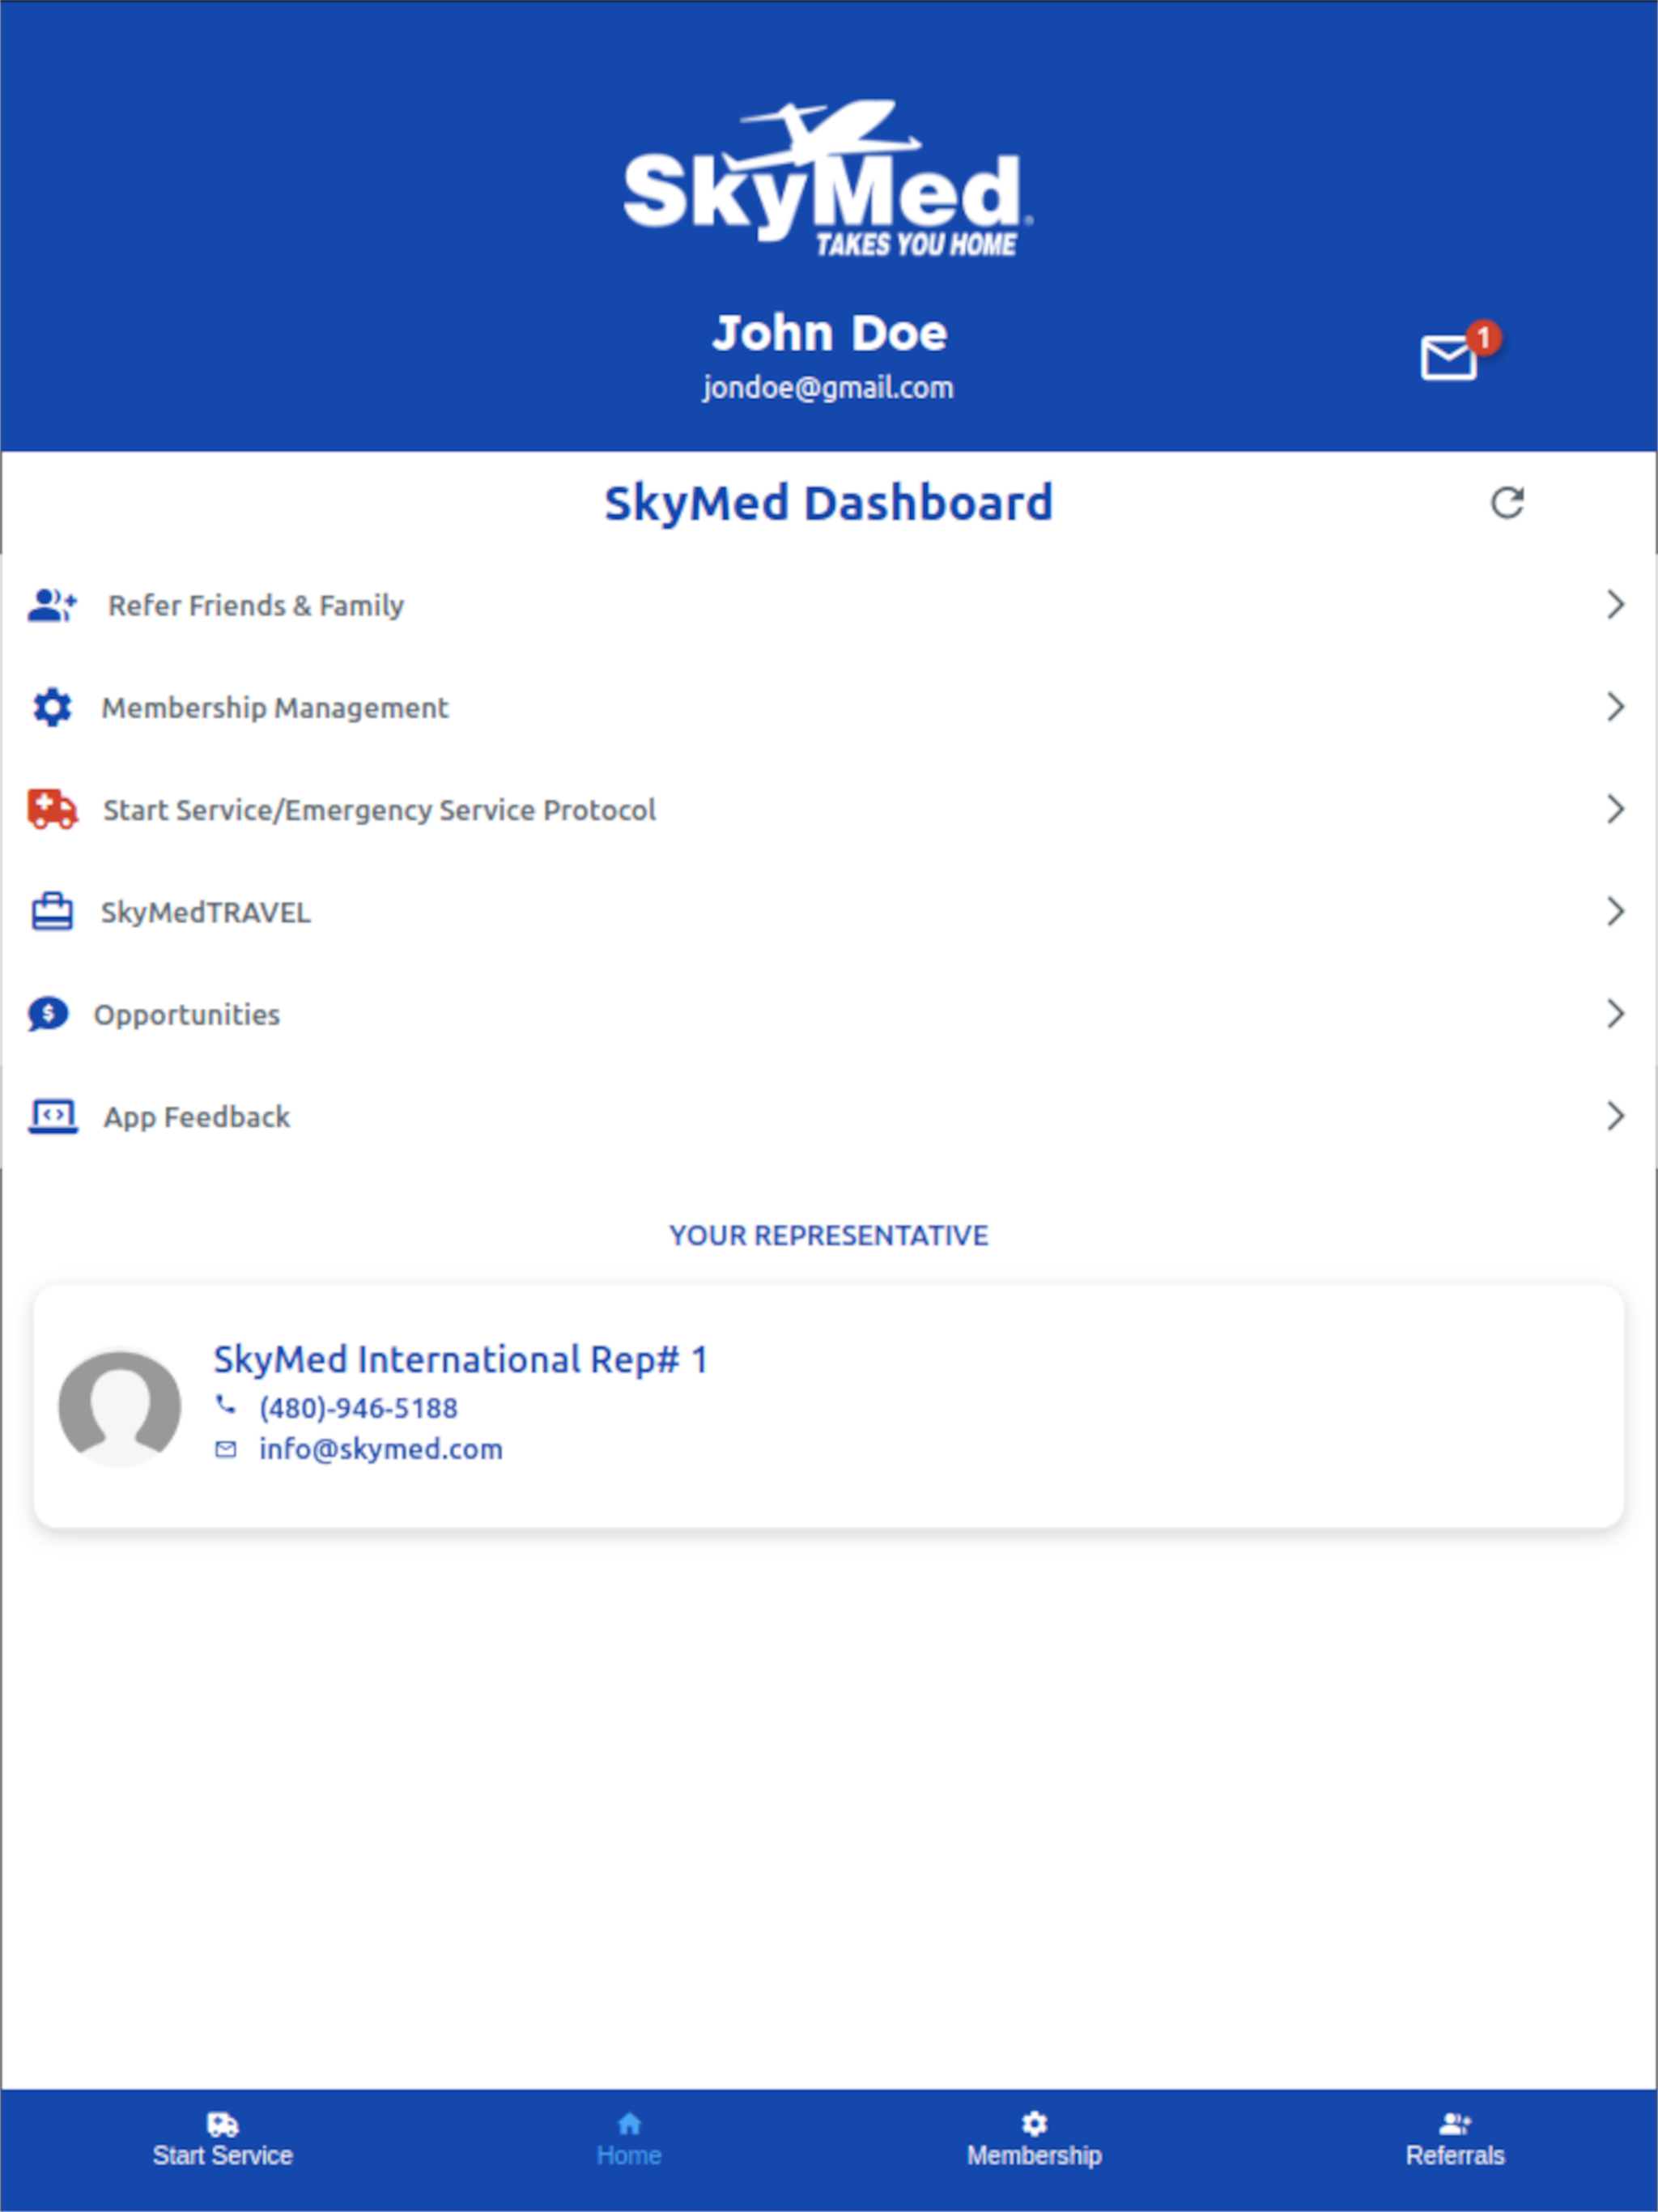Switch to the Membership bottom tab
1658x2212 pixels.
1034,2140
